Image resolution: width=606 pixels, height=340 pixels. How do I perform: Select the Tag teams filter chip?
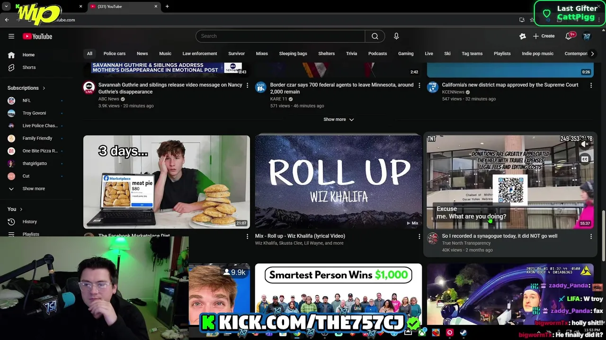pyautogui.click(x=472, y=54)
